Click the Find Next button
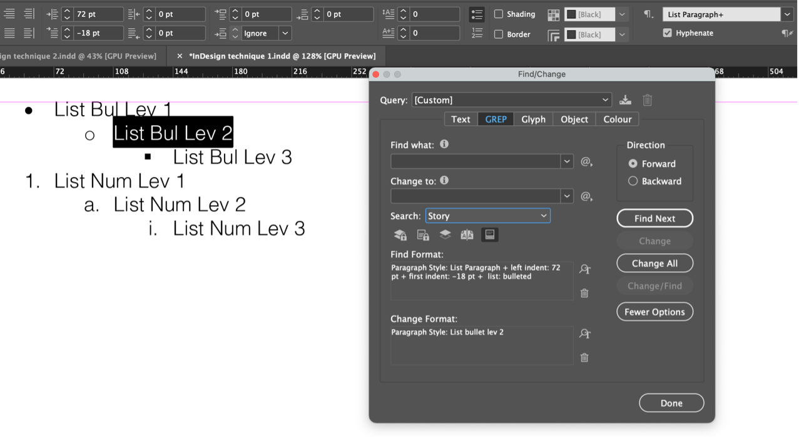Viewport: 799px width, 439px height. click(654, 218)
